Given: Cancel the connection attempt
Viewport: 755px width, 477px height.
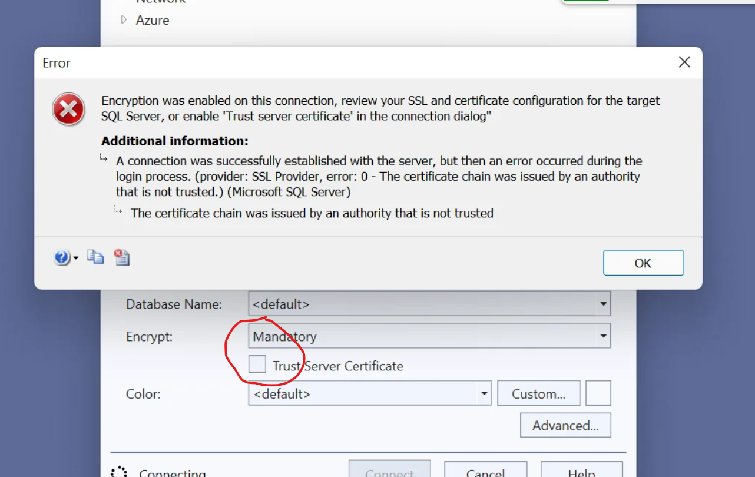Looking at the screenshot, I should point(485,471).
